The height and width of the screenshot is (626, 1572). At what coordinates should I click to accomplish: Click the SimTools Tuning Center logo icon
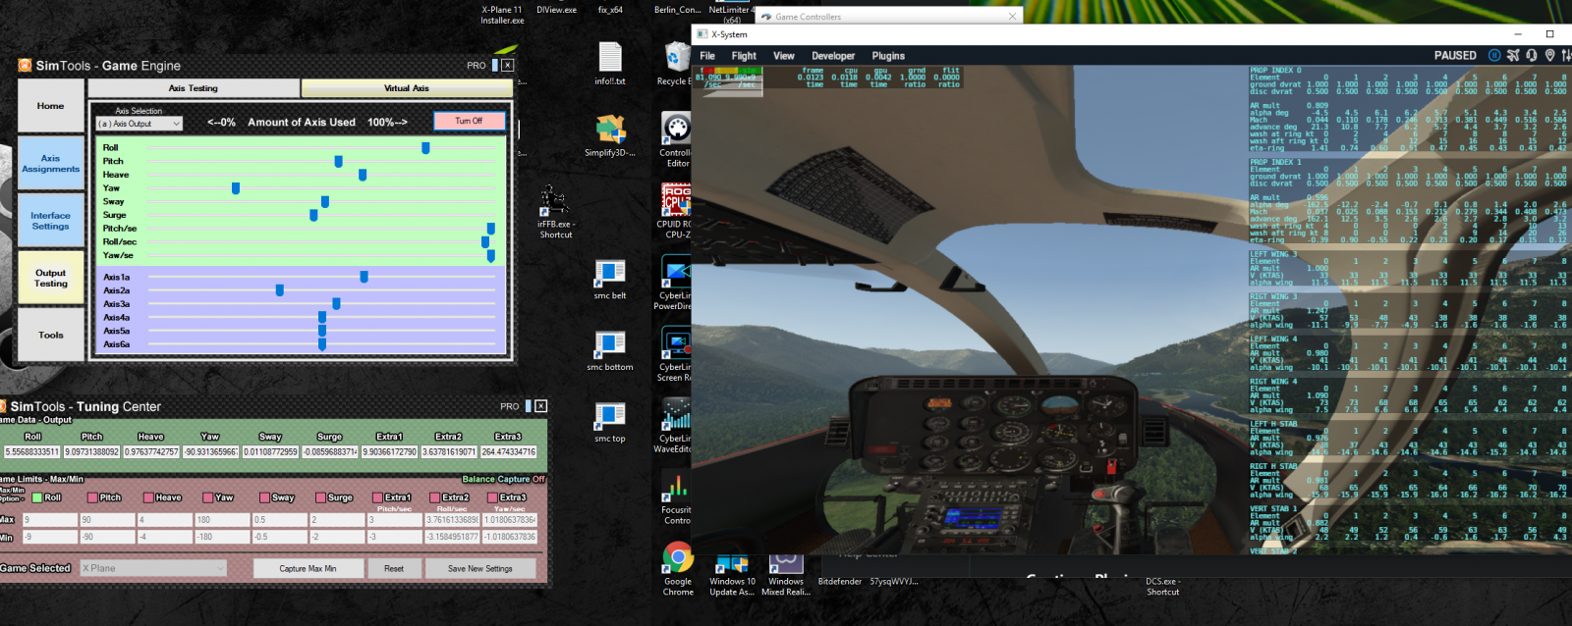[x=4, y=406]
